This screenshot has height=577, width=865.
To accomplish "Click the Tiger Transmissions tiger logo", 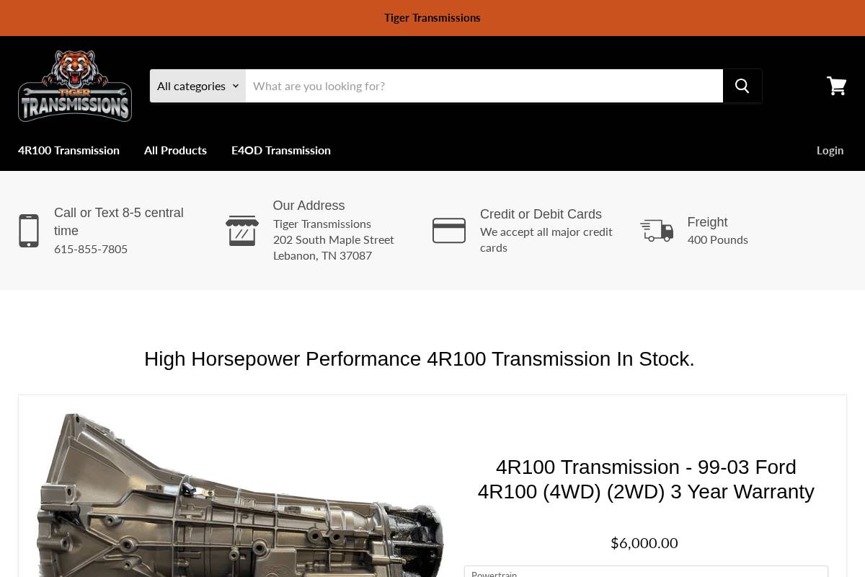I will point(74,85).
